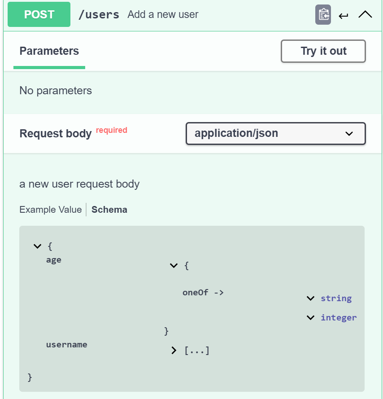Select the Schema tab
This screenshot has width=383, height=399.
(x=109, y=210)
